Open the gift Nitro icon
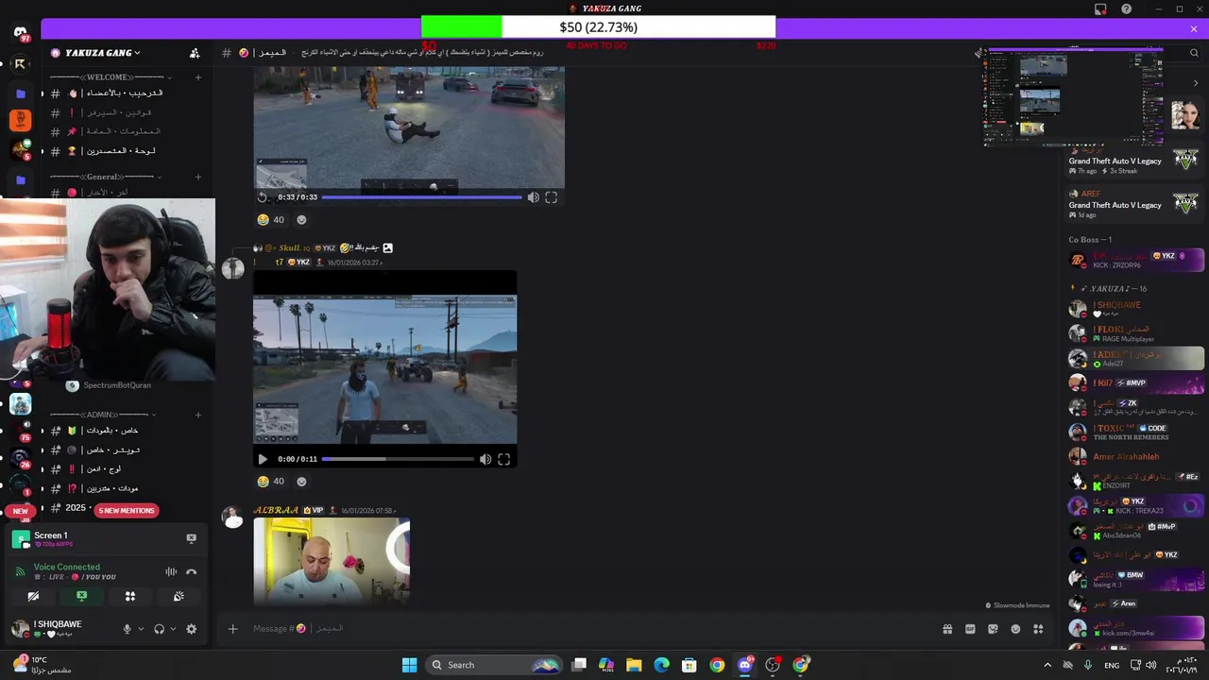Image resolution: width=1209 pixels, height=680 pixels. (947, 629)
